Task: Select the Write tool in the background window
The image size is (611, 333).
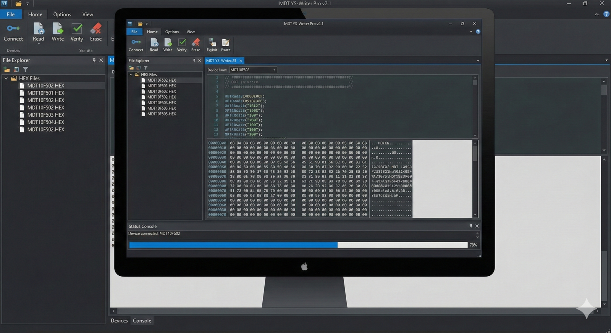Action: tap(58, 28)
